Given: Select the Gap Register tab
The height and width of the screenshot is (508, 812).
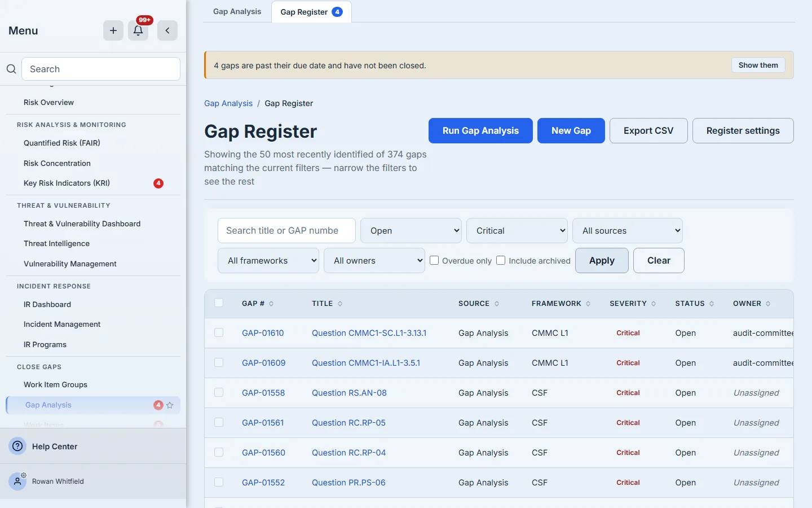Looking at the screenshot, I should tap(311, 12).
